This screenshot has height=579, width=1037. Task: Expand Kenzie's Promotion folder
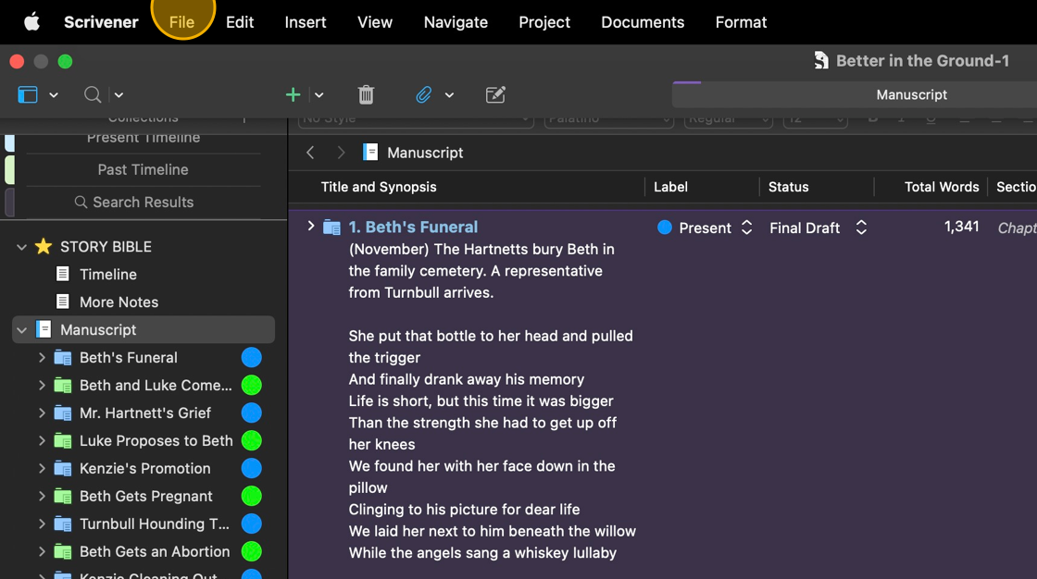click(x=42, y=469)
